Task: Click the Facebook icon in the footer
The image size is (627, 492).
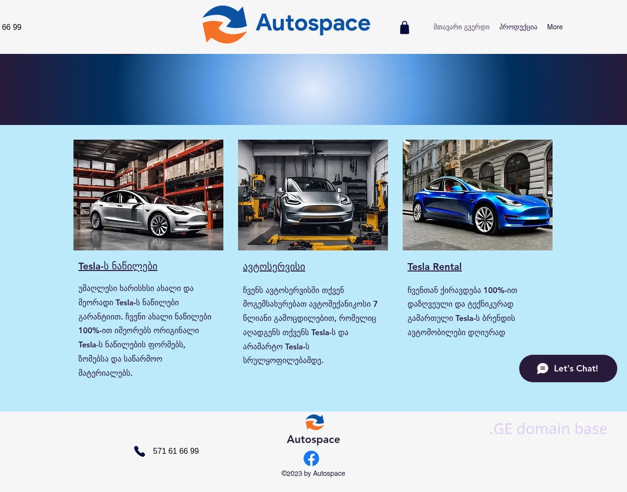Action: point(311,458)
